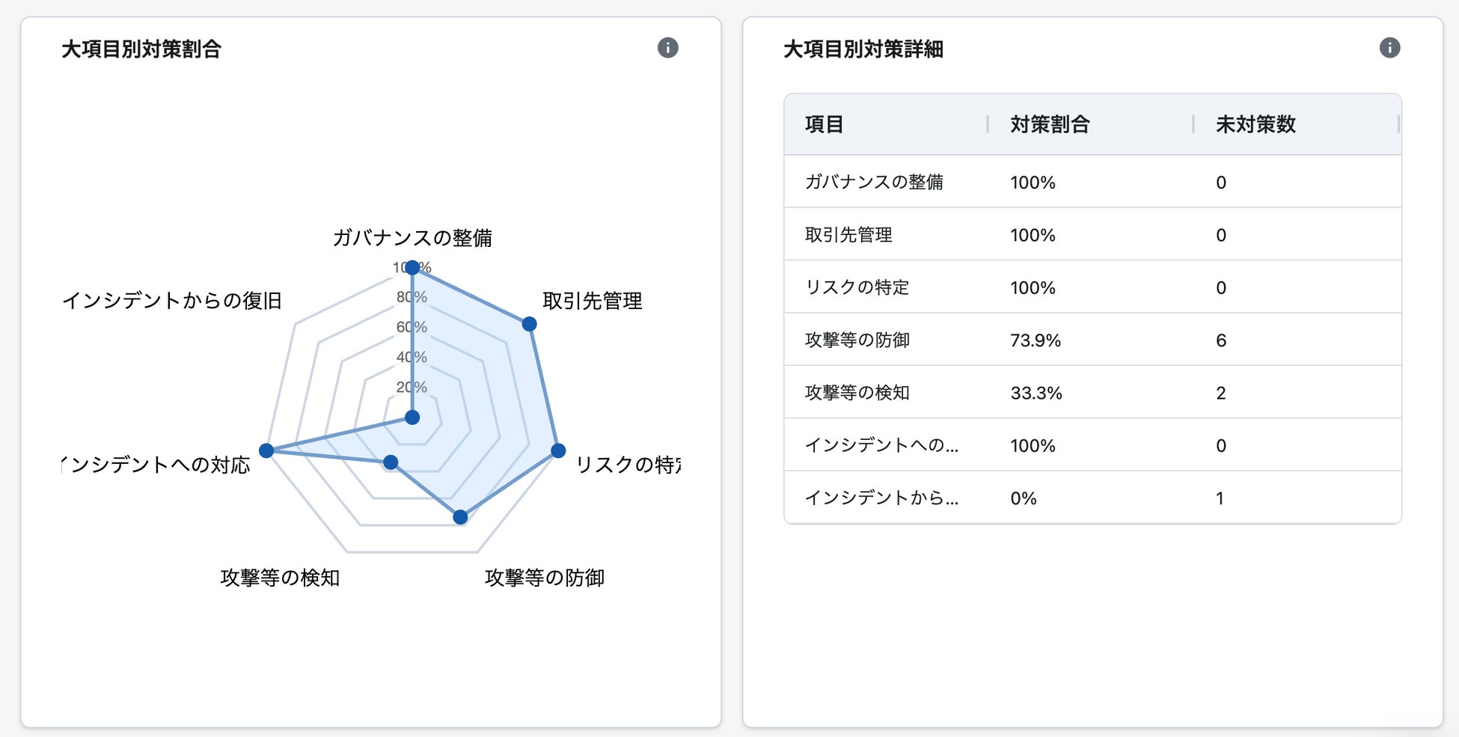Screen dimensions: 1459x737
Task: Click info icon on 大項目別対策詳細 card
Action: [x=1389, y=48]
